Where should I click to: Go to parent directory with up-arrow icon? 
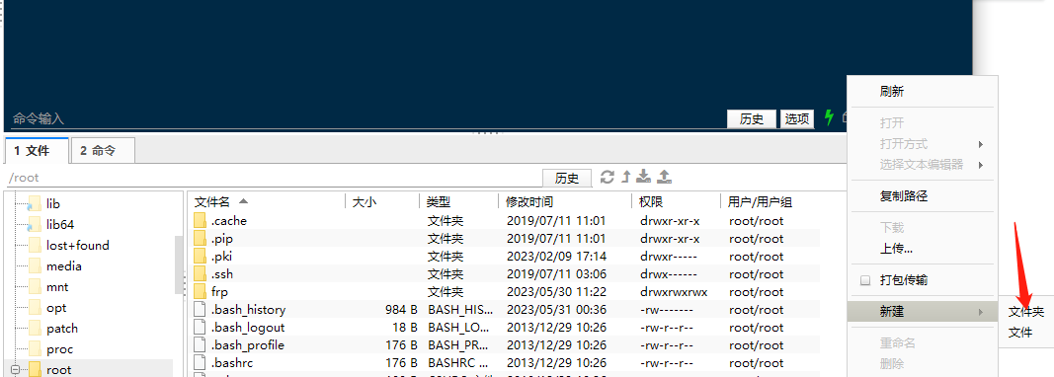(626, 177)
